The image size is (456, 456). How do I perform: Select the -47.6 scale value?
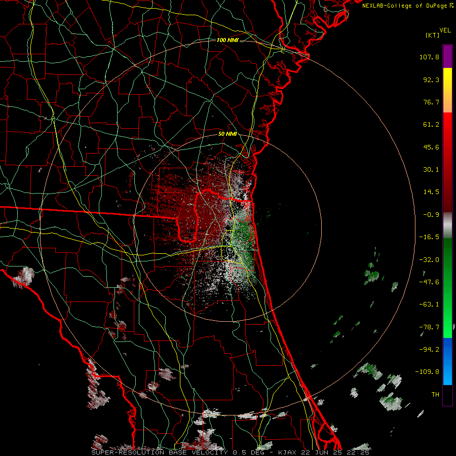pyautogui.click(x=429, y=282)
